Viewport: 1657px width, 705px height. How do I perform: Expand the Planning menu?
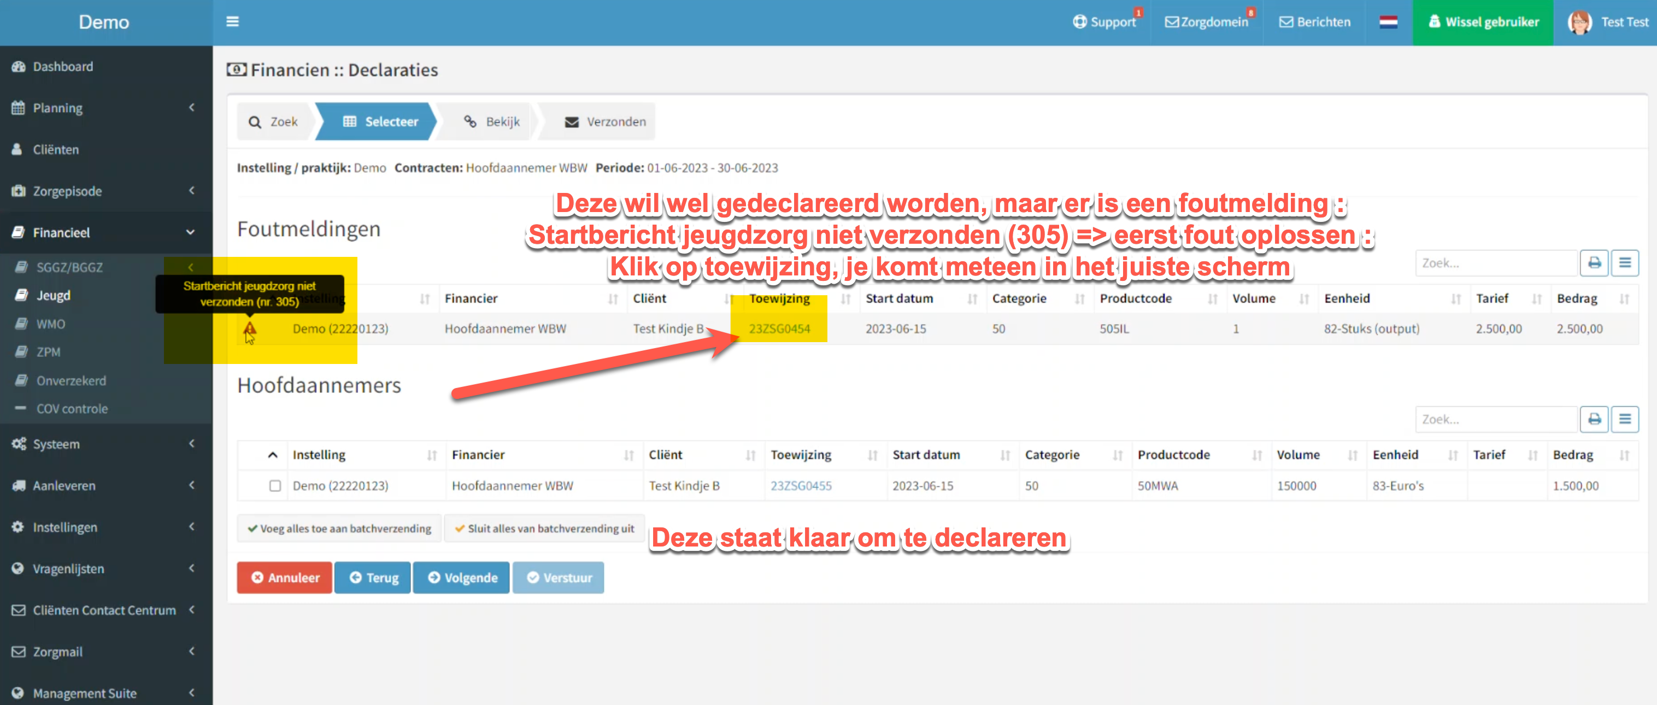click(106, 108)
